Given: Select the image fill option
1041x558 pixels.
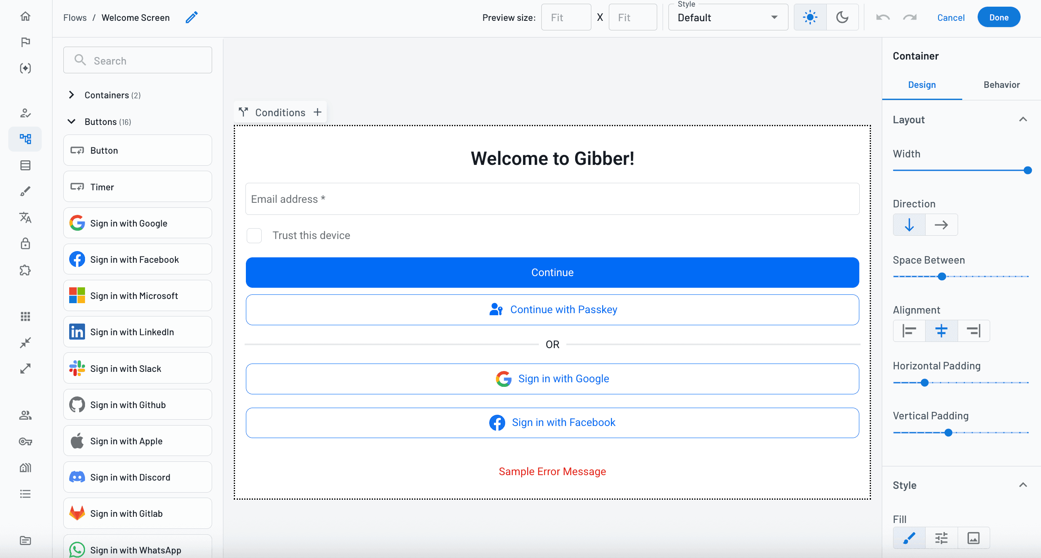Looking at the screenshot, I should coord(973,538).
